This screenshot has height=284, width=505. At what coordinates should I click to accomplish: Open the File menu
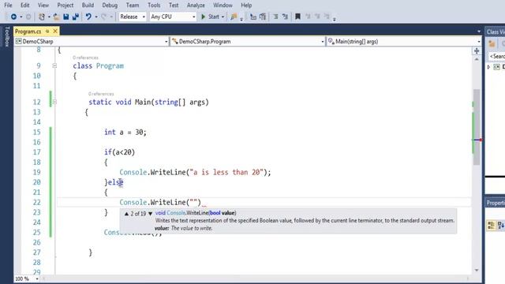[8, 6]
